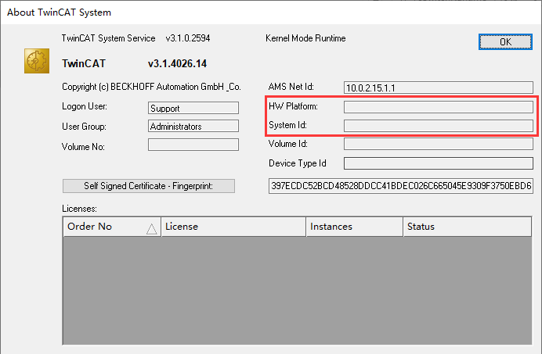Viewport: 542px width, 354px height.
Task: Click the BECKHOFF Automation copyright text
Action: click(151, 87)
